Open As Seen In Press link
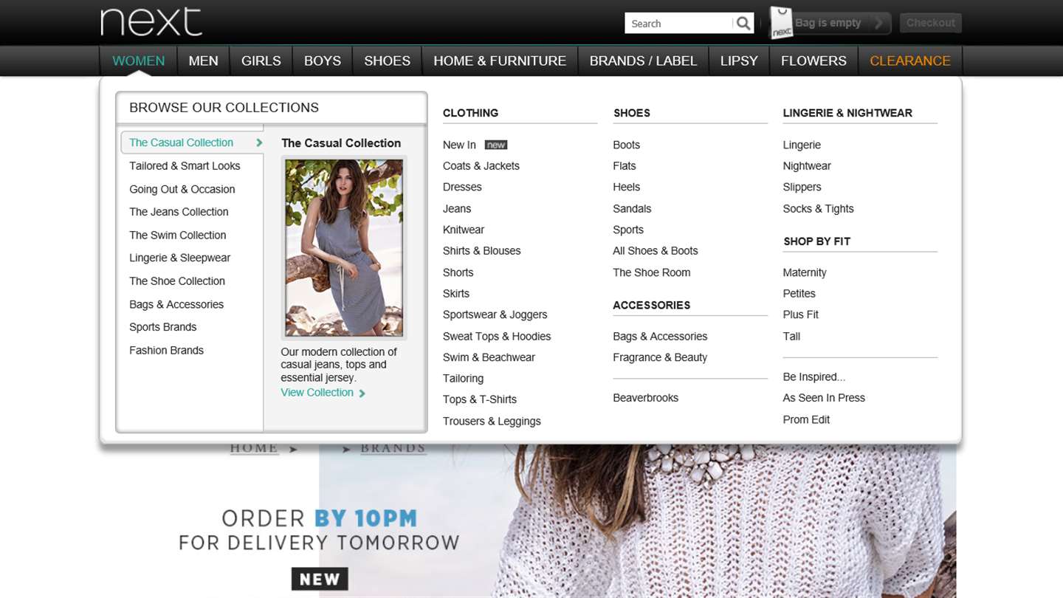This screenshot has width=1063, height=598. [824, 398]
